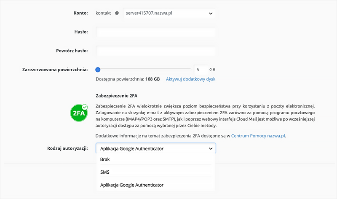337x199 pixels.
Task: Focus the Powtórz hasło input field
Action: click(x=155, y=51)
